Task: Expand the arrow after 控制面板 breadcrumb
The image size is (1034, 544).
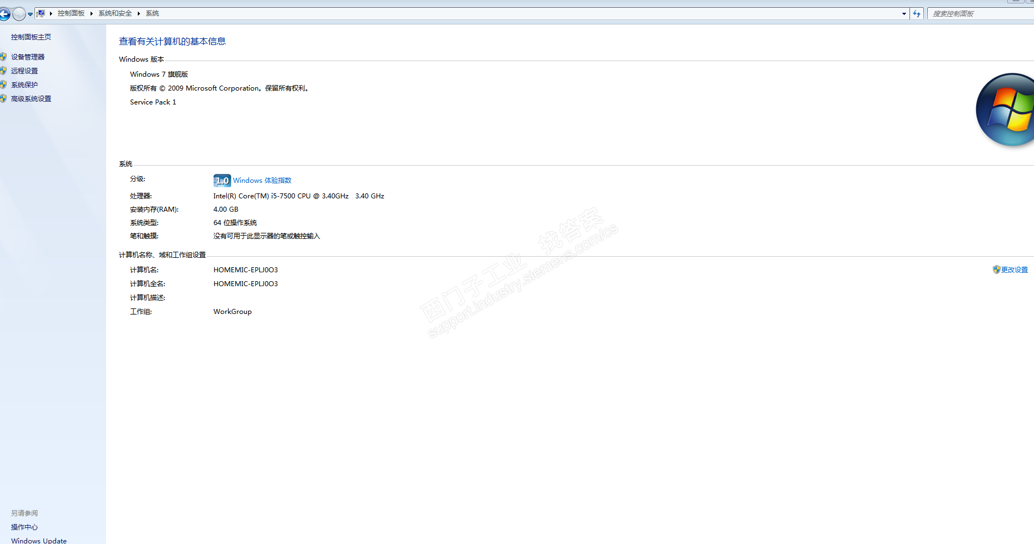Action: click(91, 13)
